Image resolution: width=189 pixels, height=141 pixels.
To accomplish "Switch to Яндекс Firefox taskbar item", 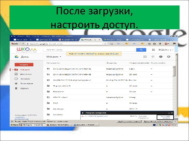I will (x=59, y=125).
